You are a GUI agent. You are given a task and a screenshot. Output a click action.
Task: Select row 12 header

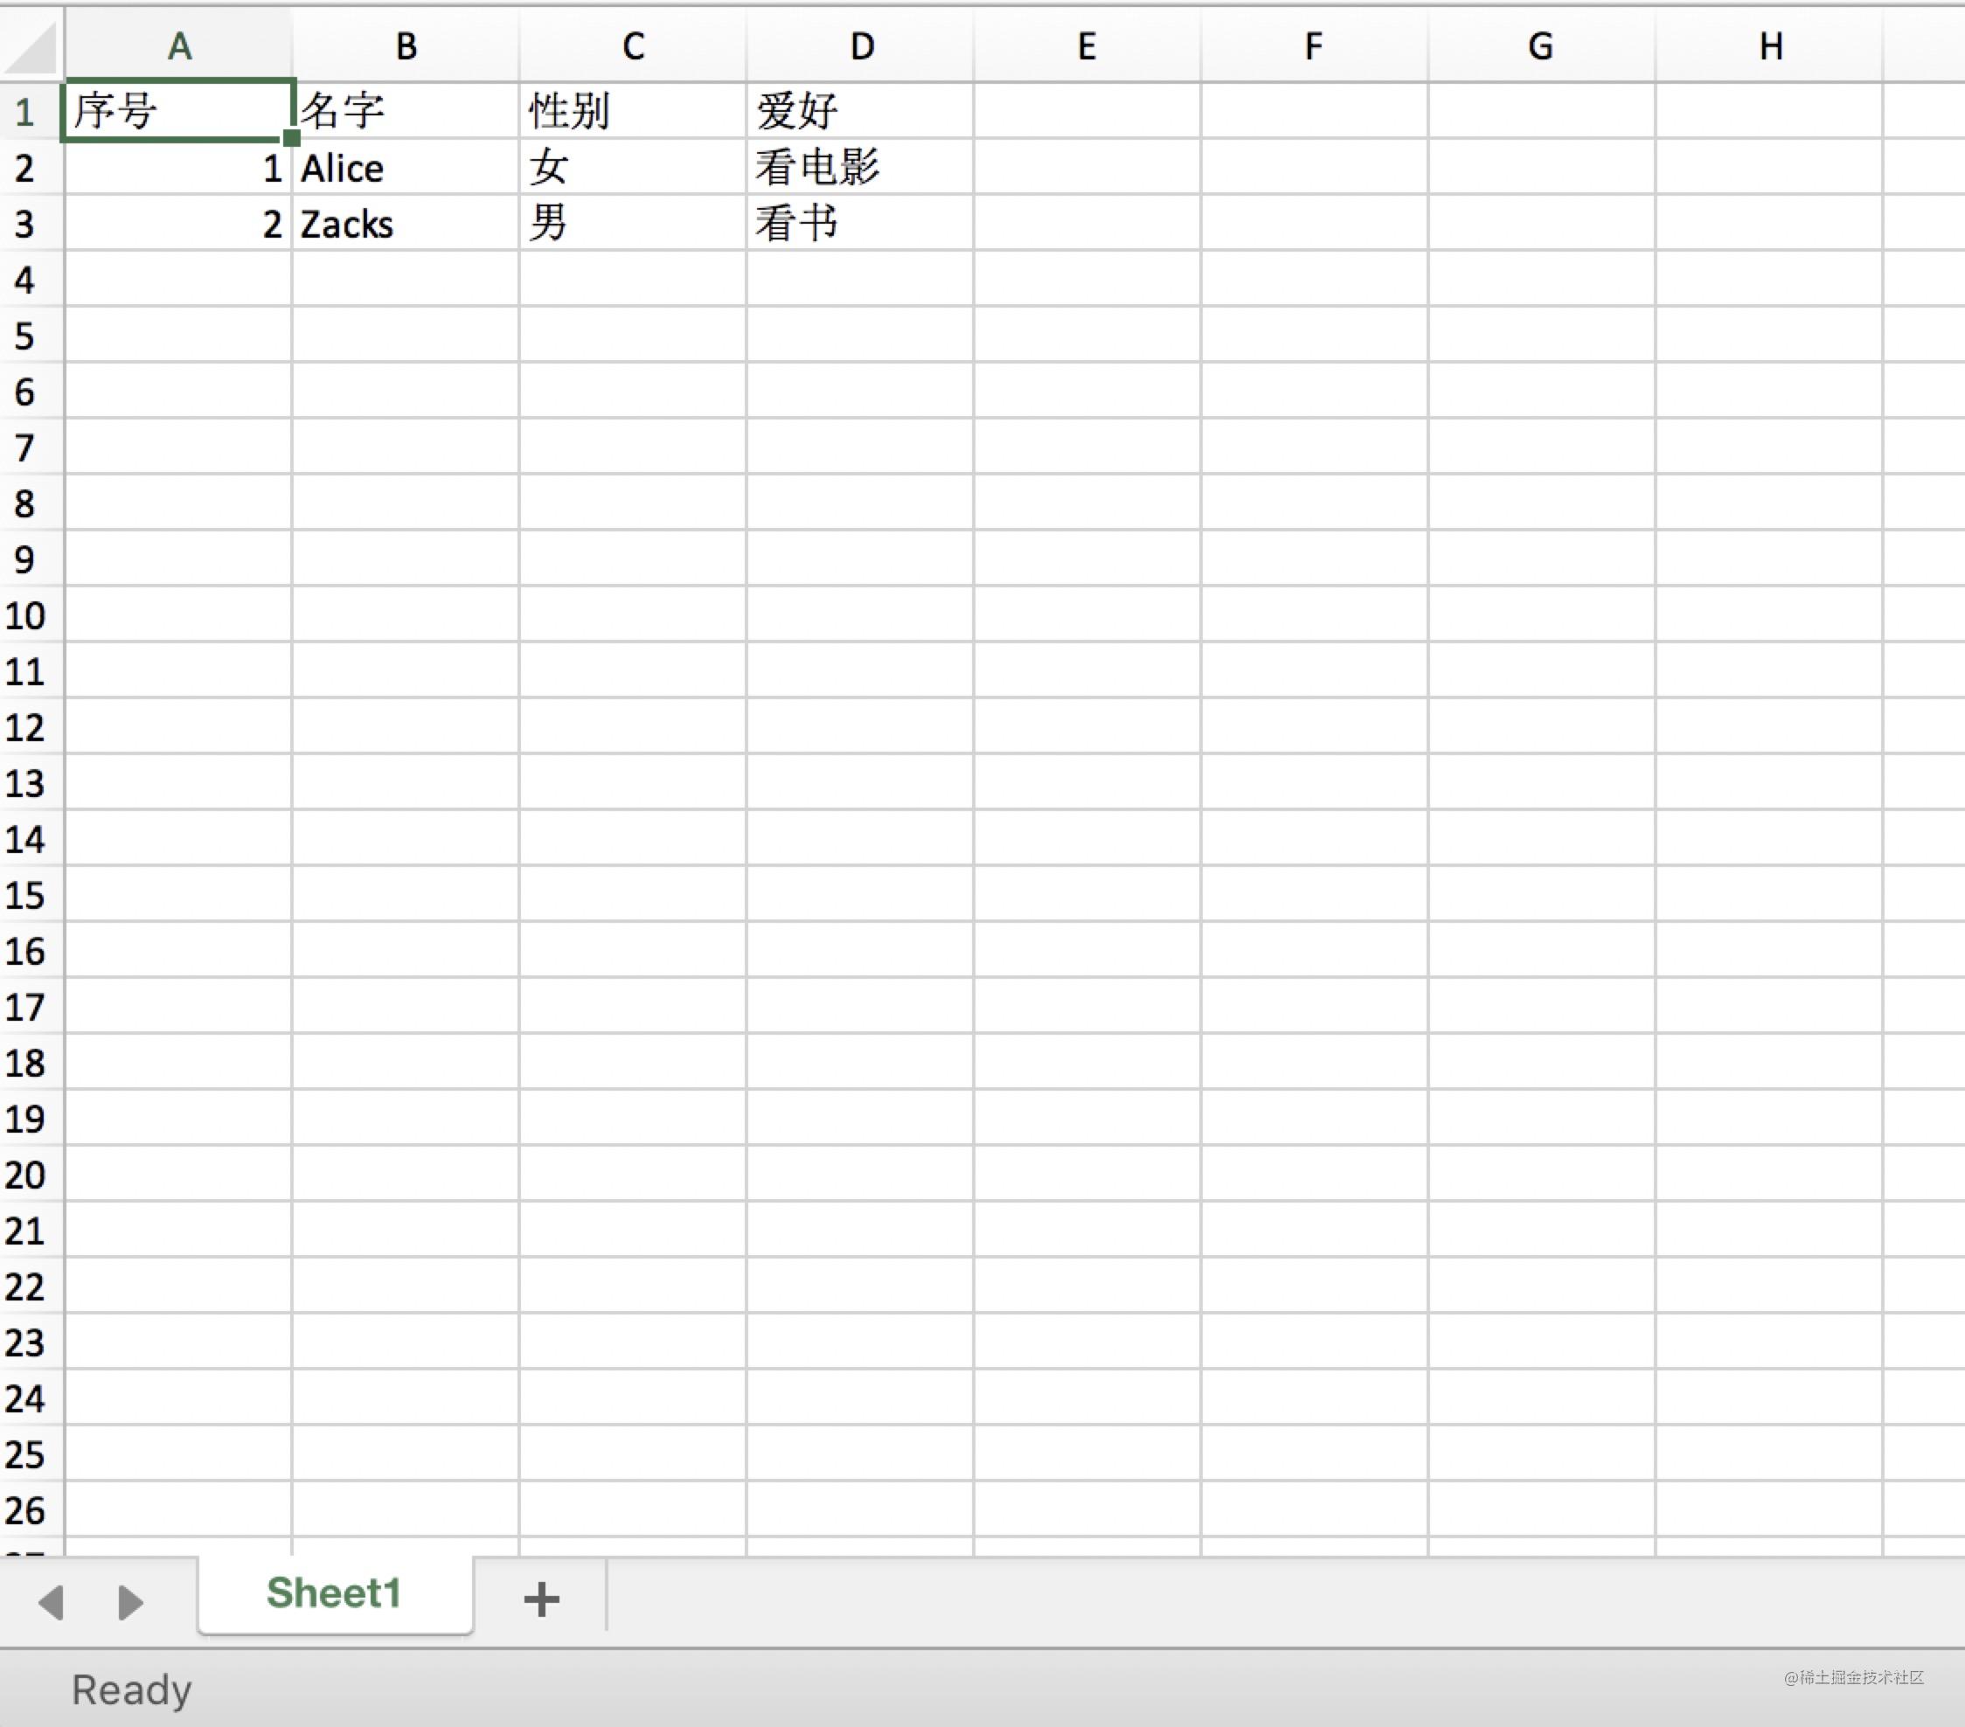31,726
